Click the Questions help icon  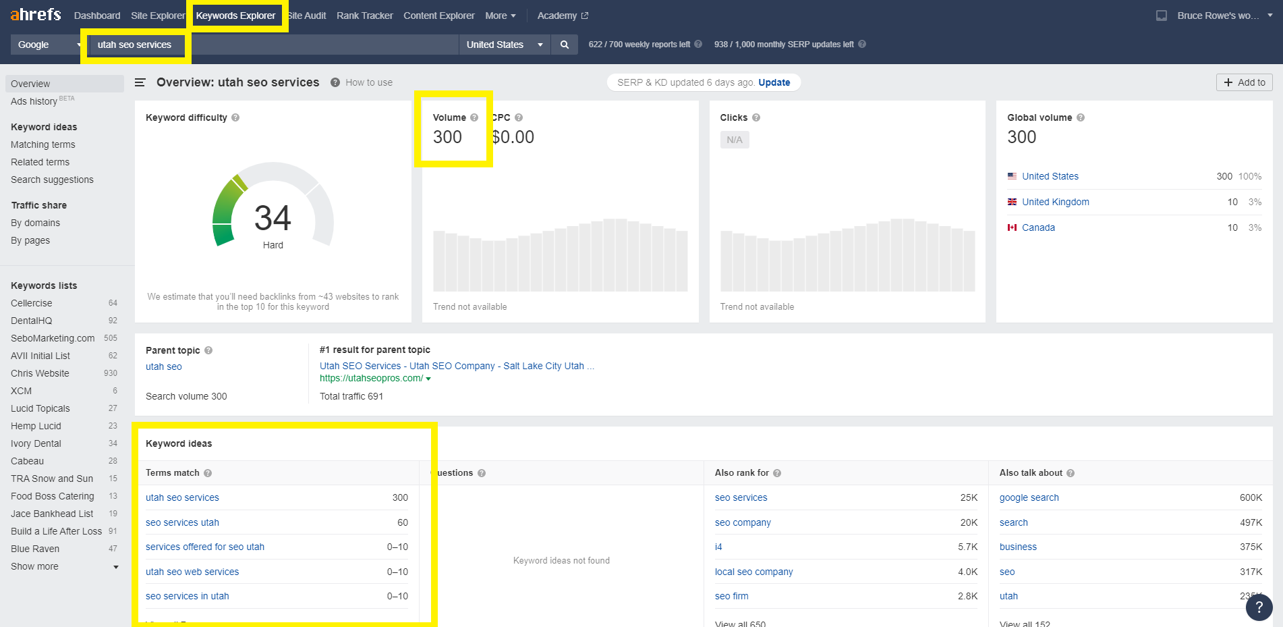click(482, 473)
